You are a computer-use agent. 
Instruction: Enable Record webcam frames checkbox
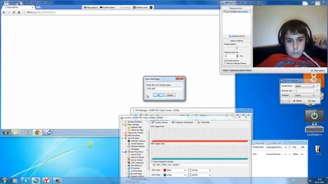tap(225, 63)
